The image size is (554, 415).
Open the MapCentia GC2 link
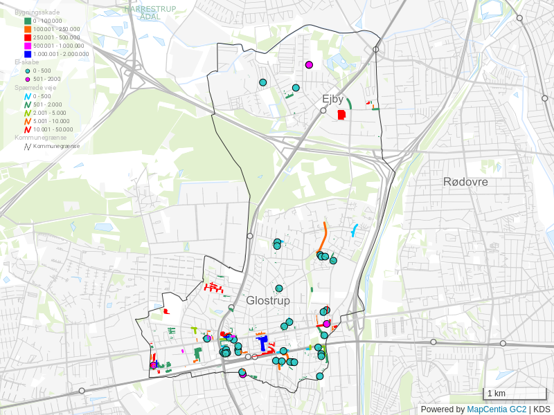pyautogui.click(x=497, y=409)
